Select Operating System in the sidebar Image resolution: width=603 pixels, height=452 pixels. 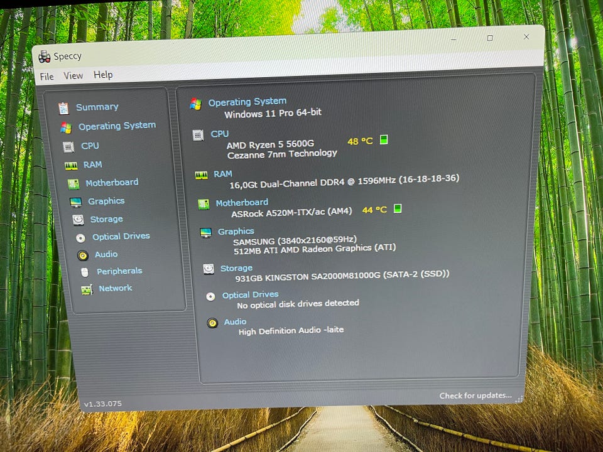tap(117, 126)
